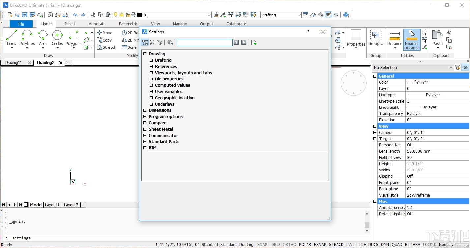Viewport: 470px width, 248px height.
Task: Expand the Dimensions settings node
Action: pos(145,110)
